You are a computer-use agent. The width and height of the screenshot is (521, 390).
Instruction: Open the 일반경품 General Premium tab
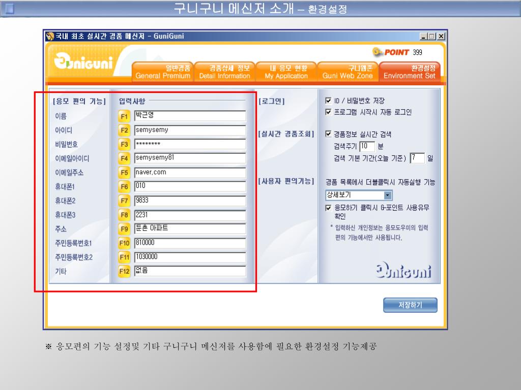[x=162, y=72]
